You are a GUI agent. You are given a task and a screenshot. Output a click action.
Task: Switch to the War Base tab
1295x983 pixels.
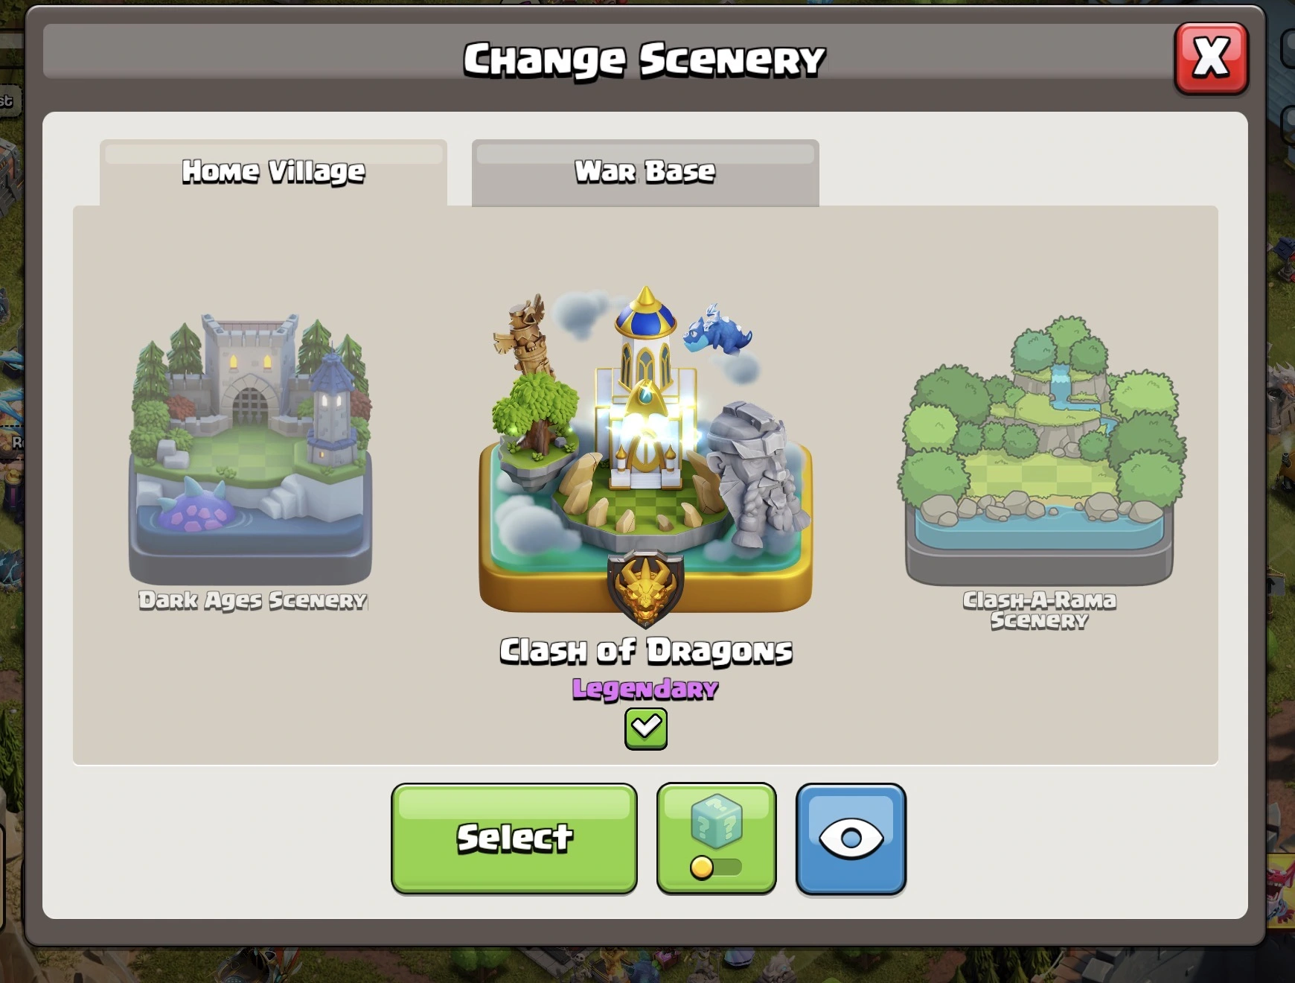[645, 172]
